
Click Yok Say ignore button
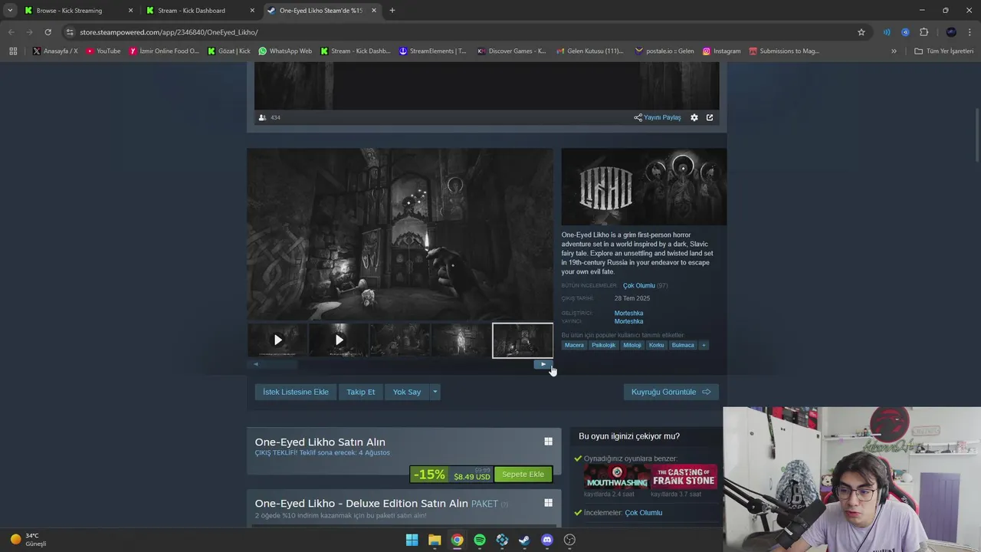point(407,392)
